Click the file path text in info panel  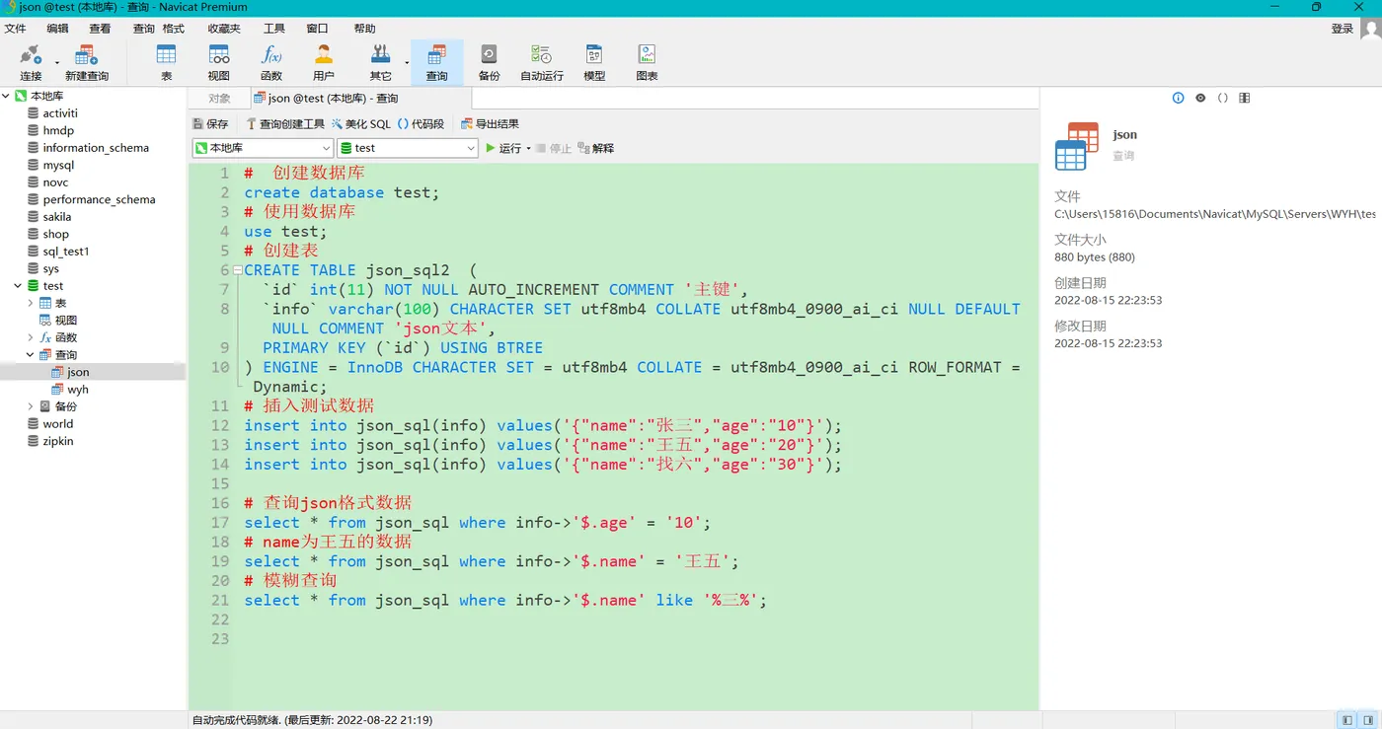pos(1215,214)
